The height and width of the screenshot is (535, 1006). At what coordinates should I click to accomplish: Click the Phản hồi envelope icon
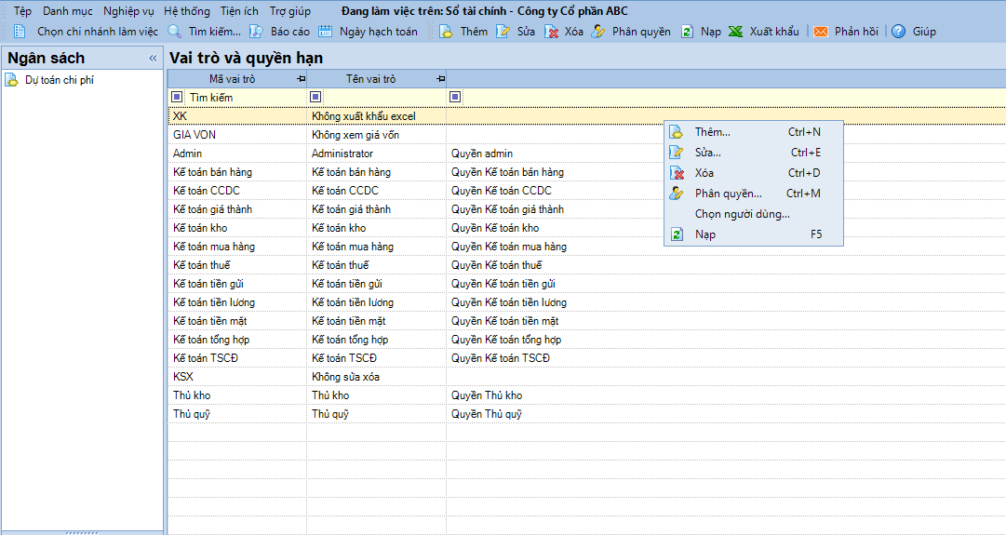coord(821,32)
